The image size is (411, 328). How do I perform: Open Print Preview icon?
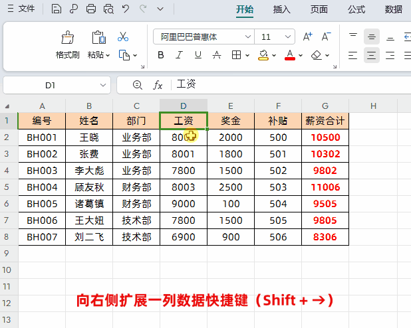108,9
